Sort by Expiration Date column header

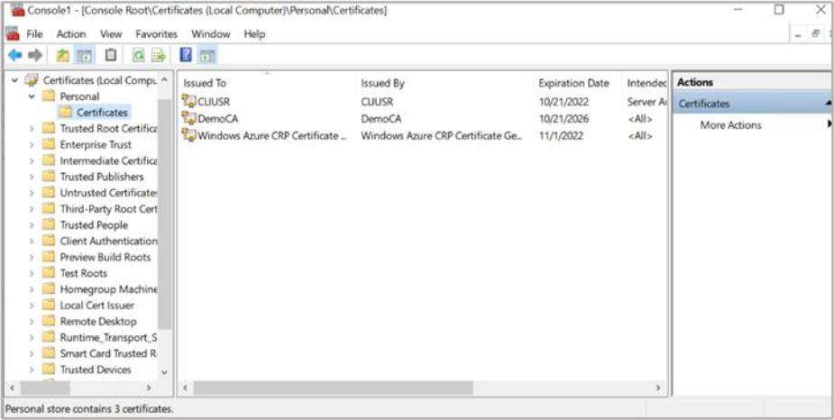coord(573,83)
